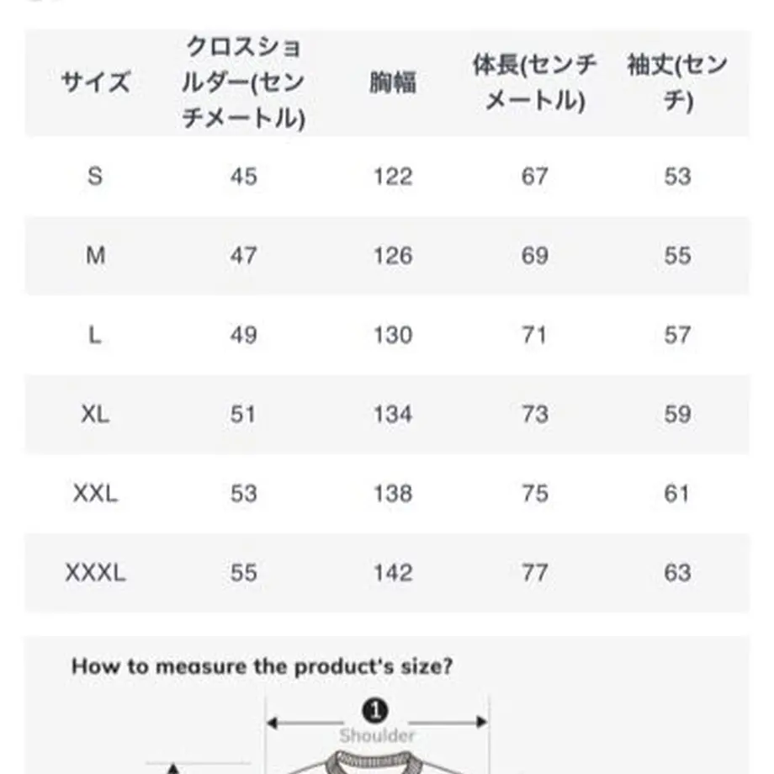Select the XL size row label

95,414
